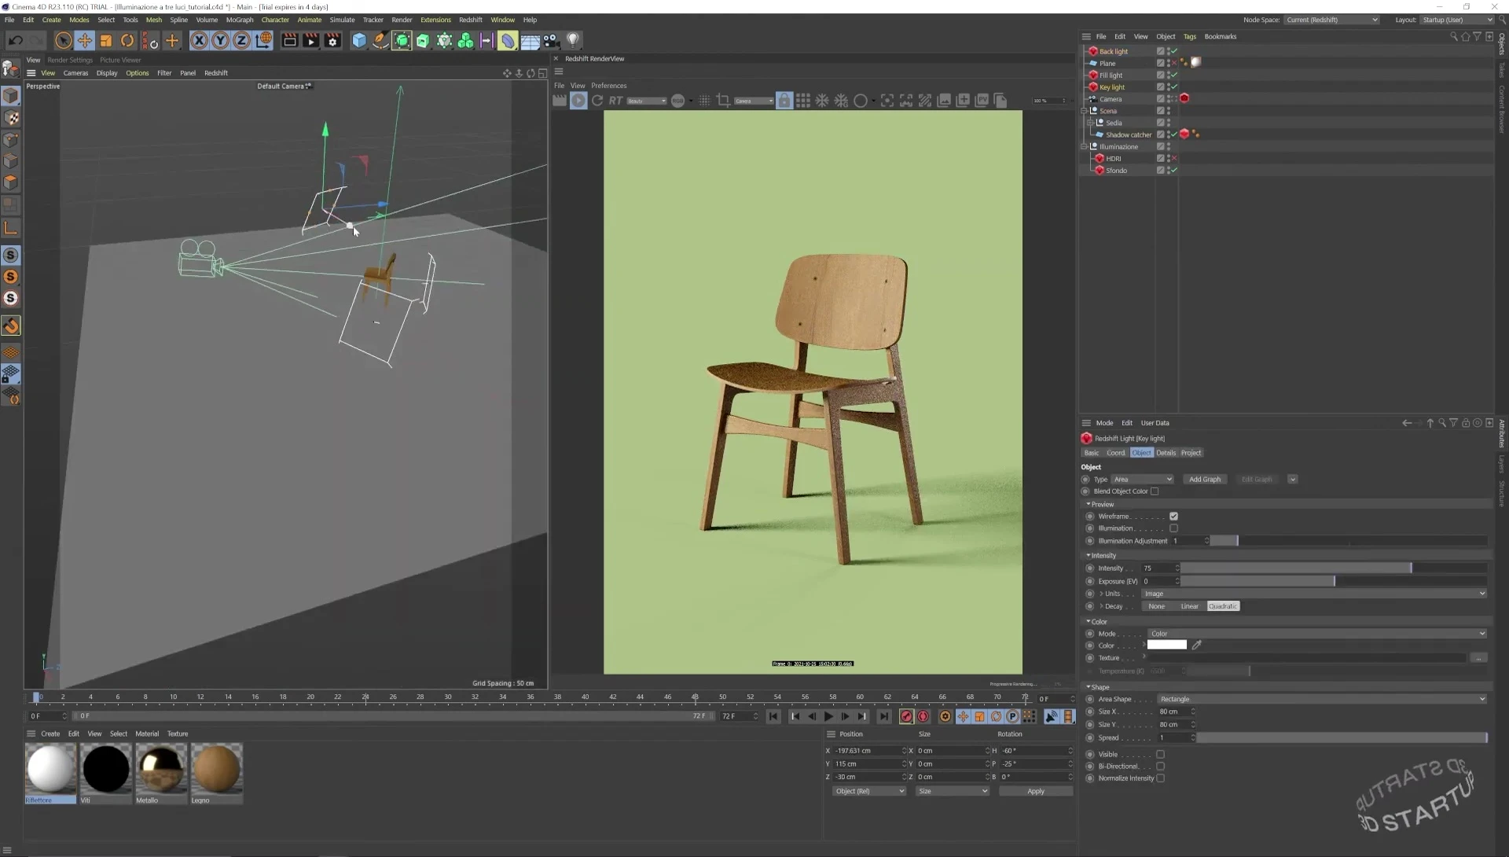This screenshot has width=1509, height=857.
Task: Click the color eyedropper icon
Action: [1197, 645]
